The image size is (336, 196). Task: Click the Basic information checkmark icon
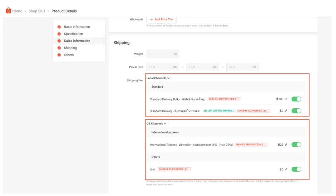(59, 27)
